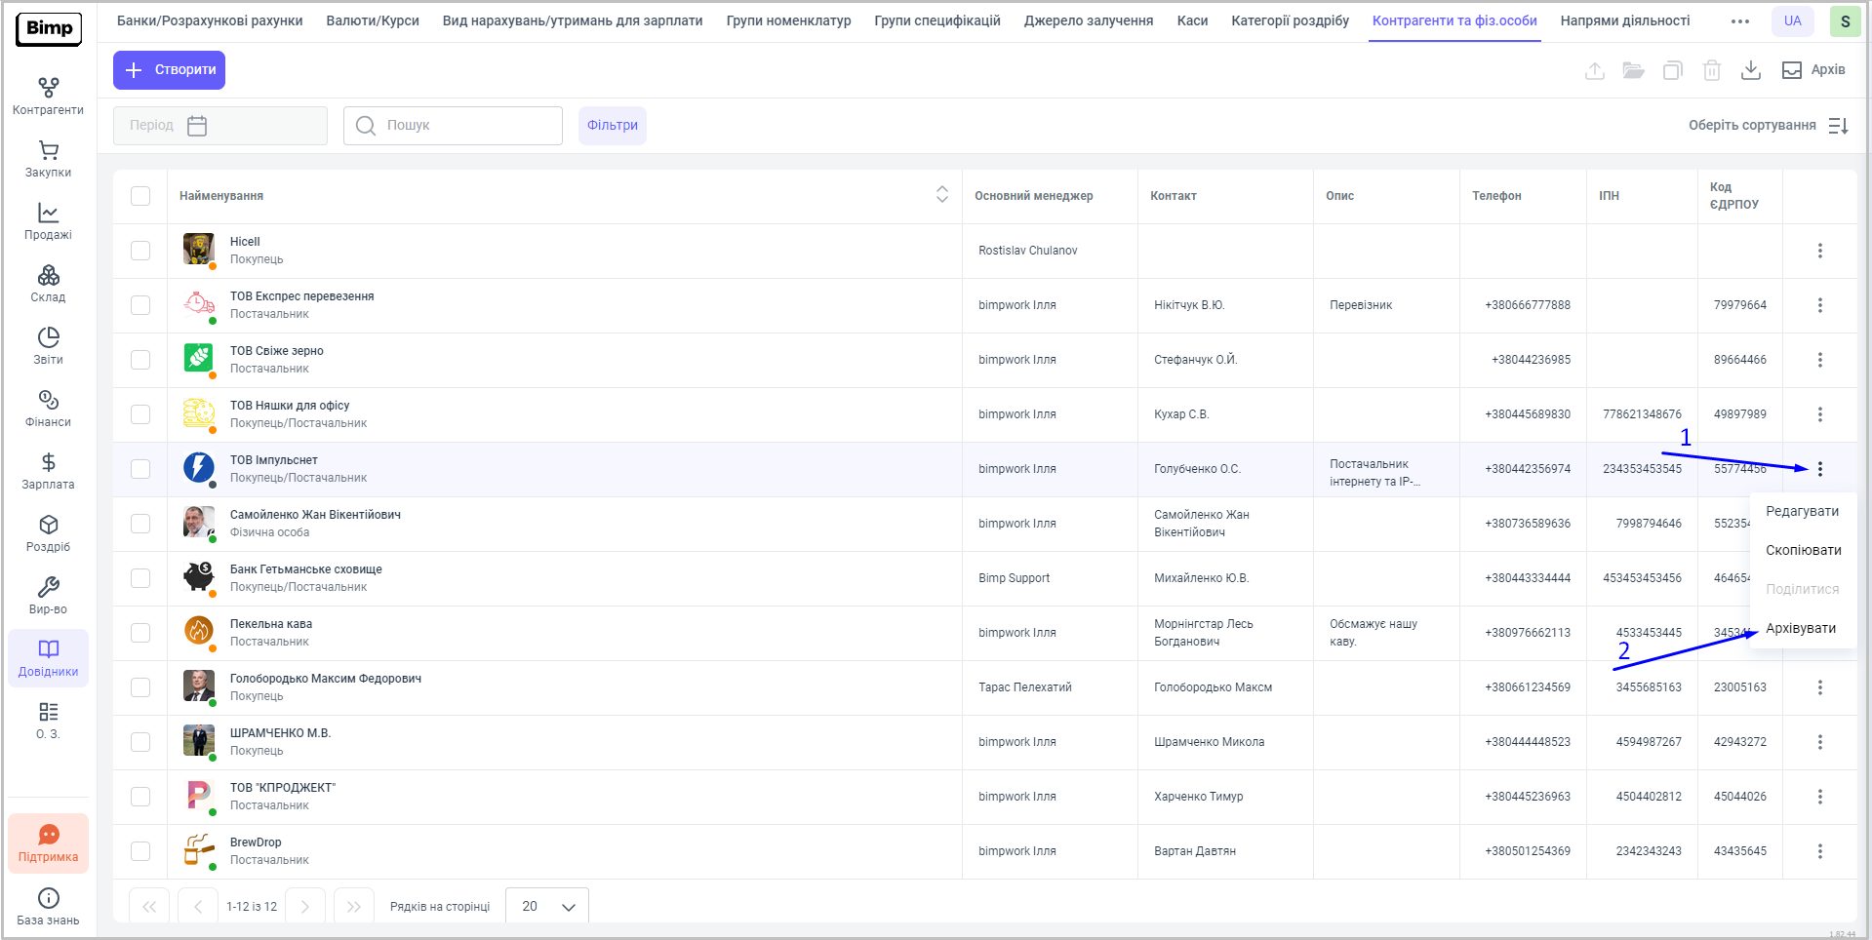Open the Оберіть сортування sort selector
The width and height of the screenshot is (1872, 940).
[x=1768, y=126]
